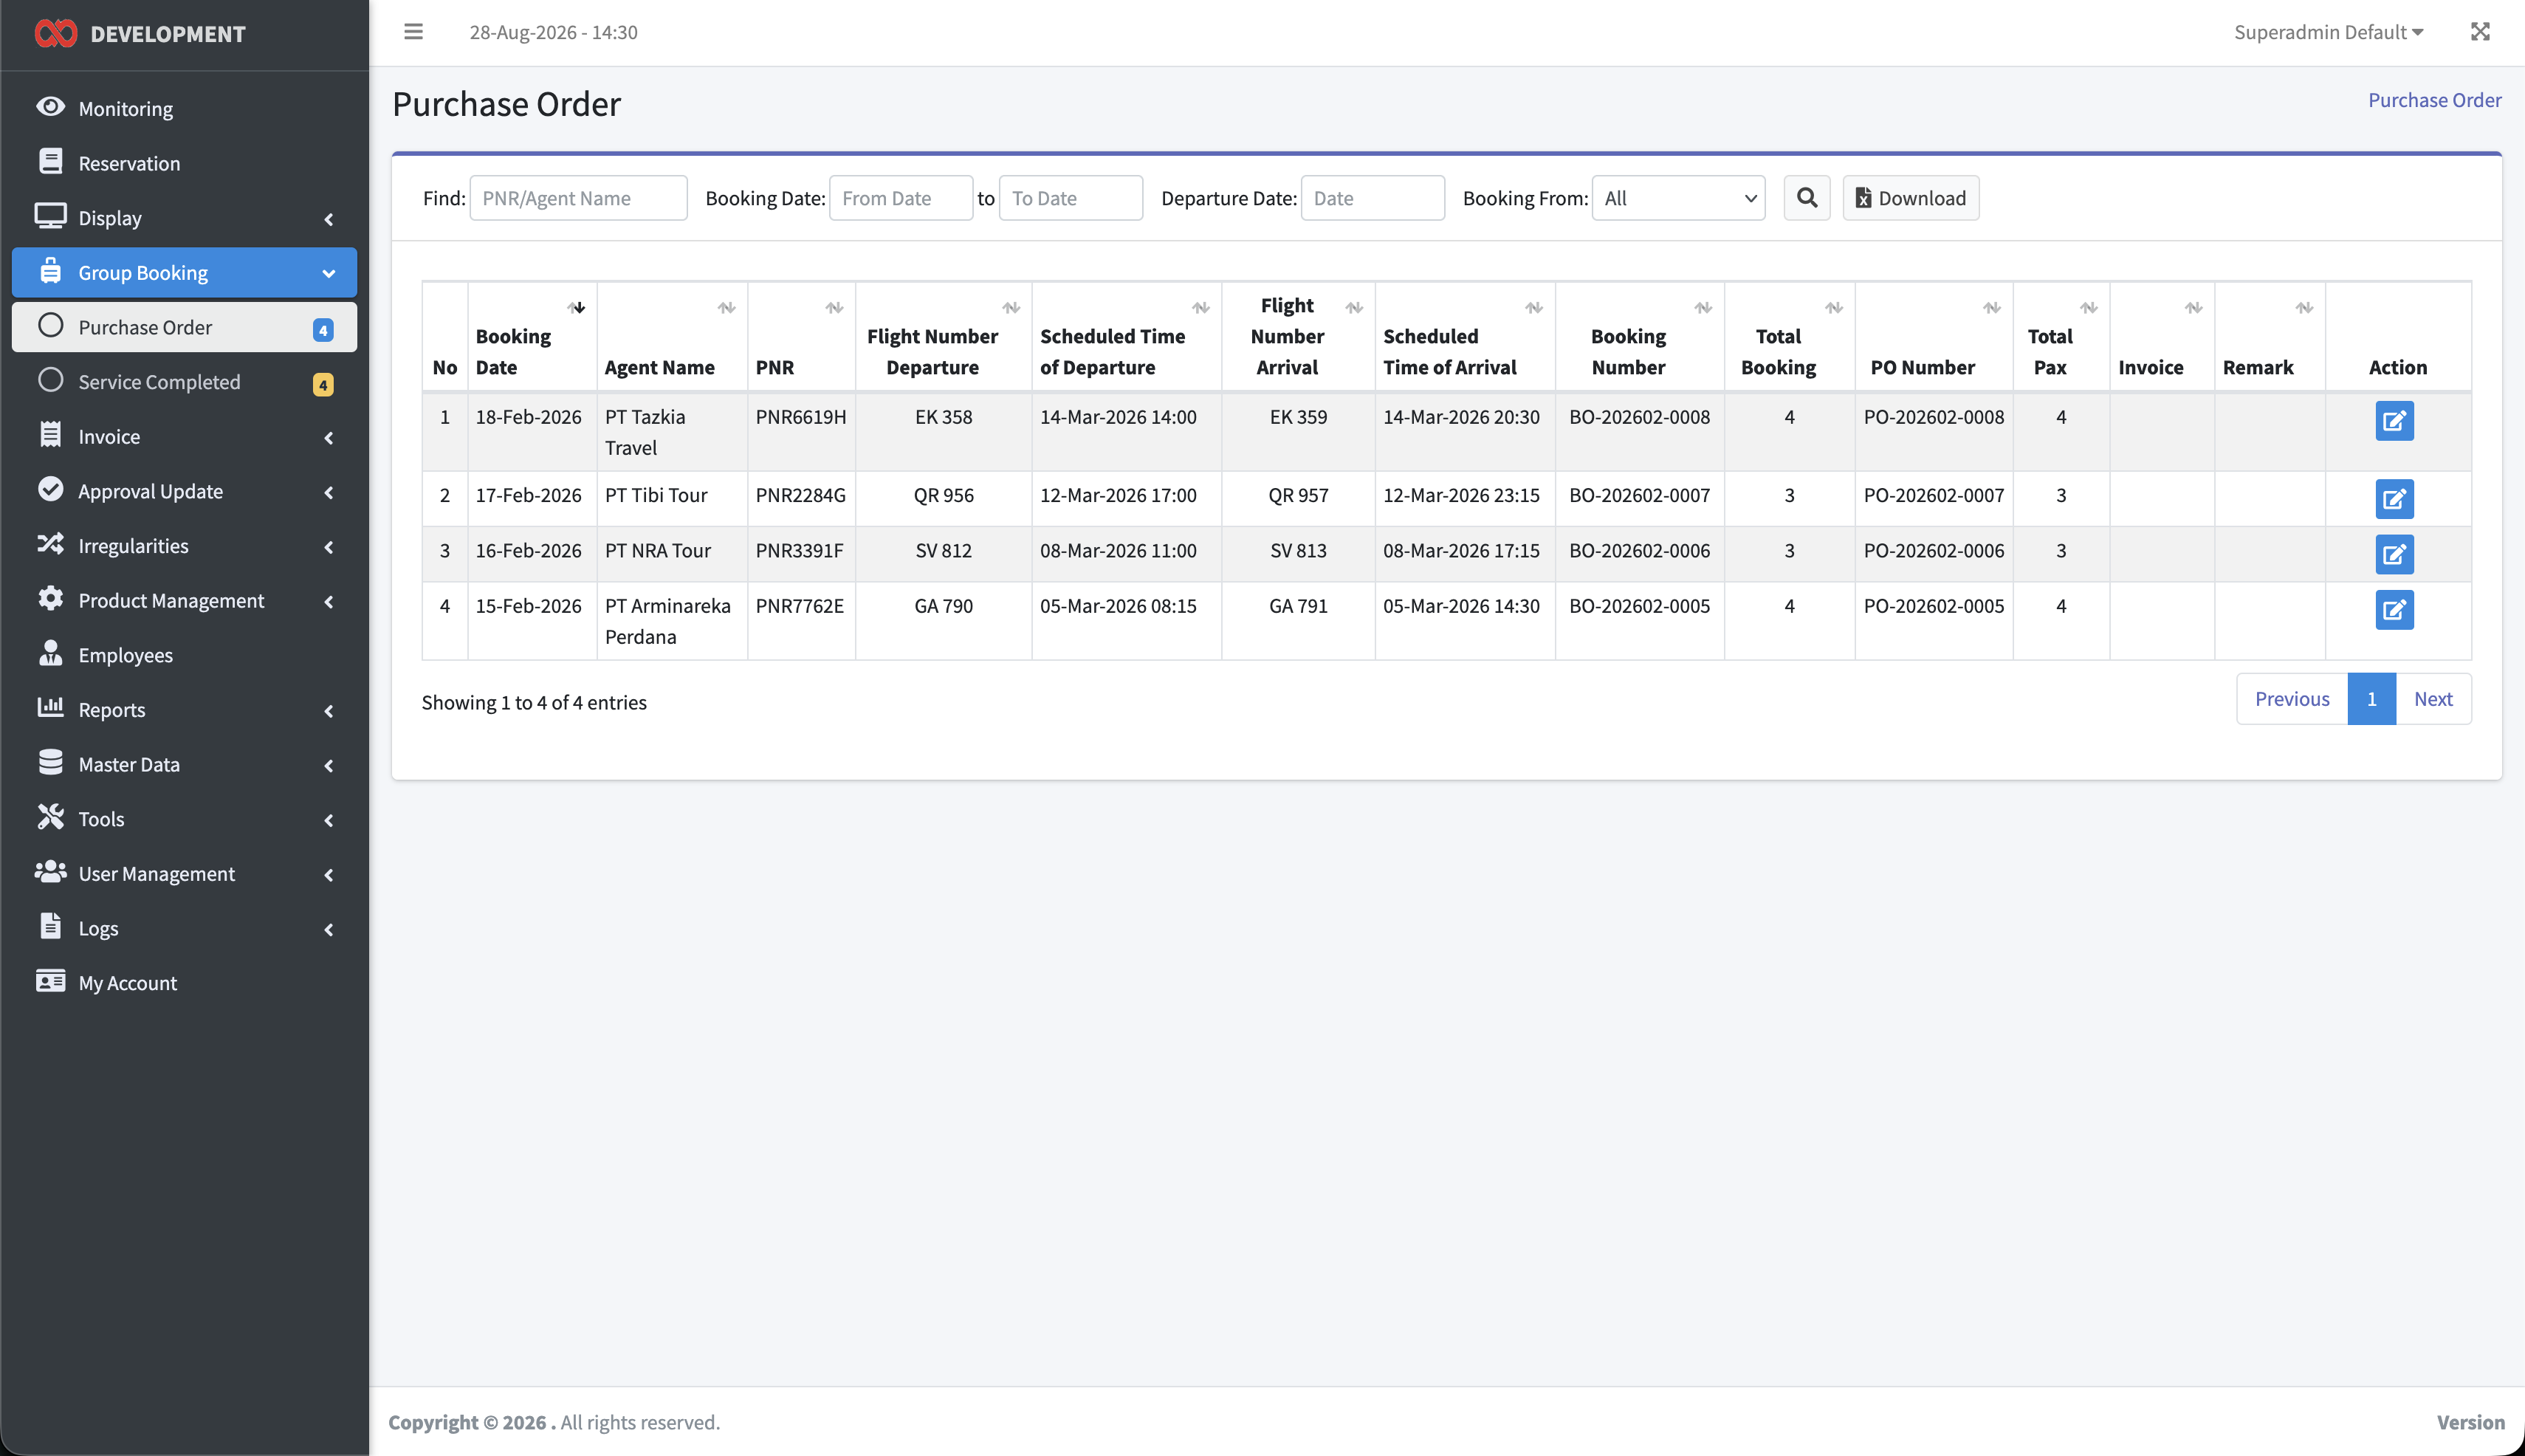Sort table by Agent Name column

pos(672,337)
